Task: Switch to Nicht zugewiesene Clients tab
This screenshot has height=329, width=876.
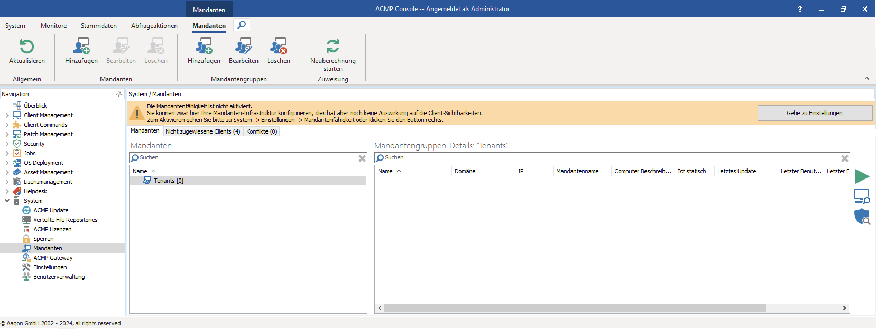Action: click(202, 131)
